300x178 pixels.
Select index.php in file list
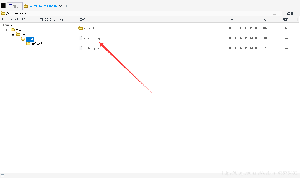point(91,48)
